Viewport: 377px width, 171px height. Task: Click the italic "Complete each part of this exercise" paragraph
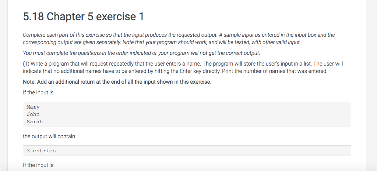click(x=179, y=39)
